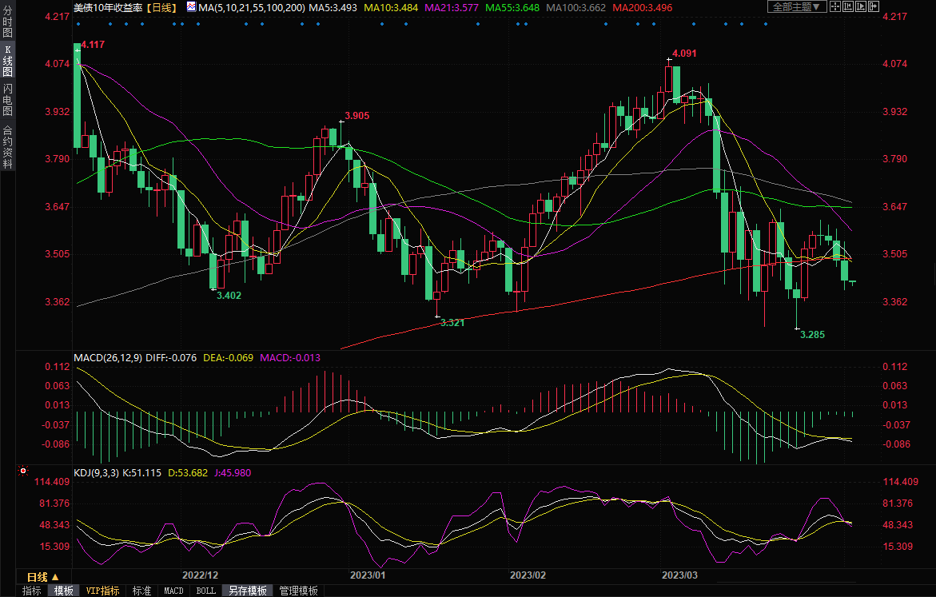Expand the 日线 period selector
The width and height of the screenshot is (936, 597).
pos(42,576)
